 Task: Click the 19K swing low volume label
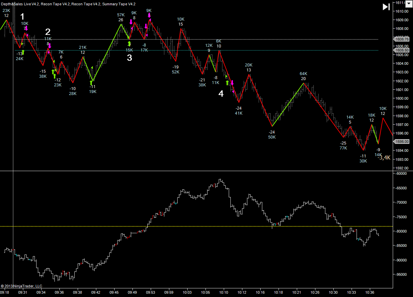click(x=93, y=92)
